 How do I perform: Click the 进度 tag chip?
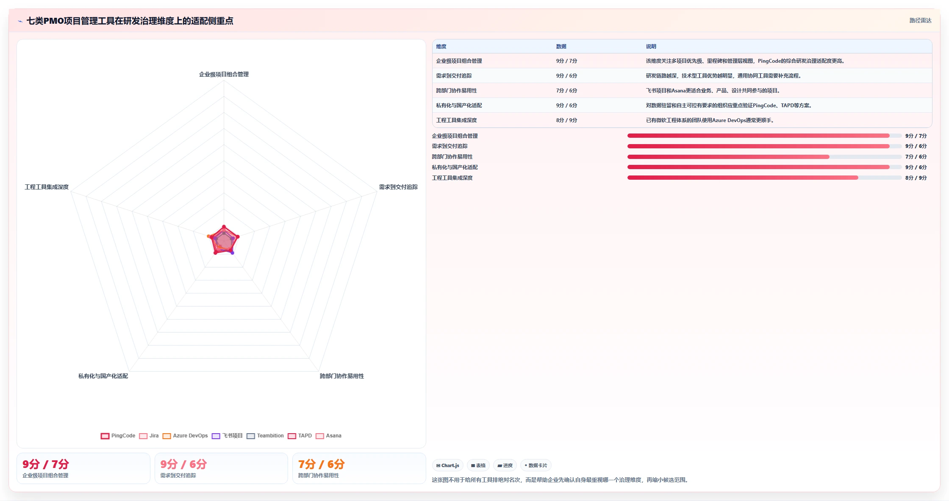pos(505,465)
